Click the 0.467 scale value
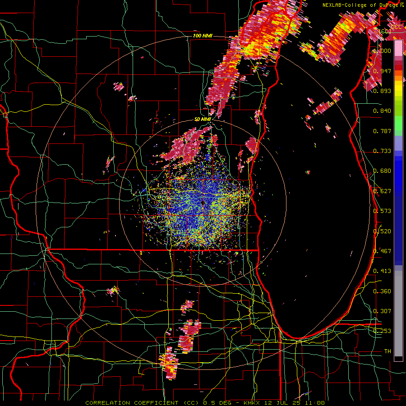The image size is (406, 406). click(382, 251)
